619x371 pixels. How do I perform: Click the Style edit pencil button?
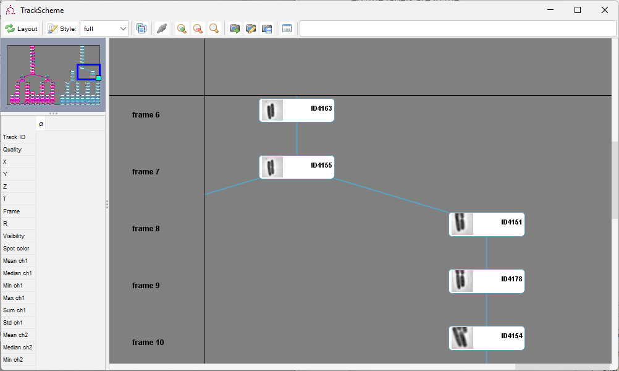pyautogui.click(x=52, y=29)
